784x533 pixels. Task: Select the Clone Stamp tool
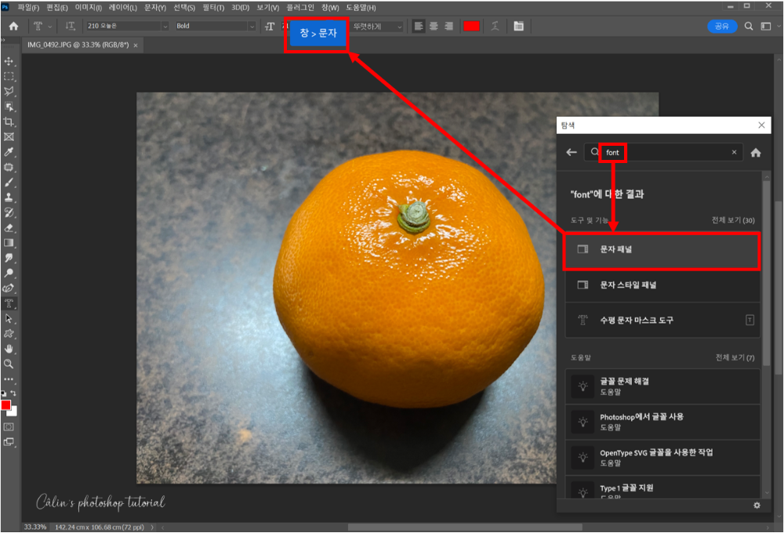click(x=9, y=198)
